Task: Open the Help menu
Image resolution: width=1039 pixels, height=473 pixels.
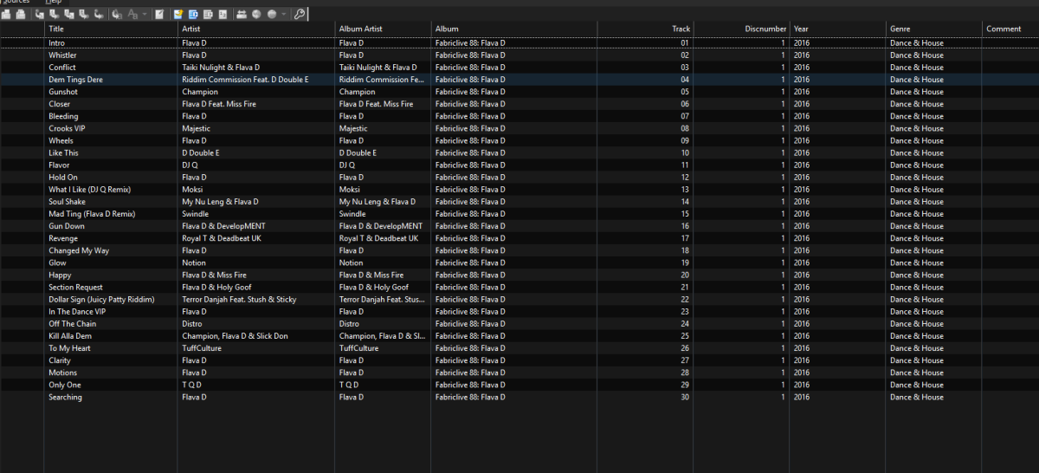Action: point(53,2)
